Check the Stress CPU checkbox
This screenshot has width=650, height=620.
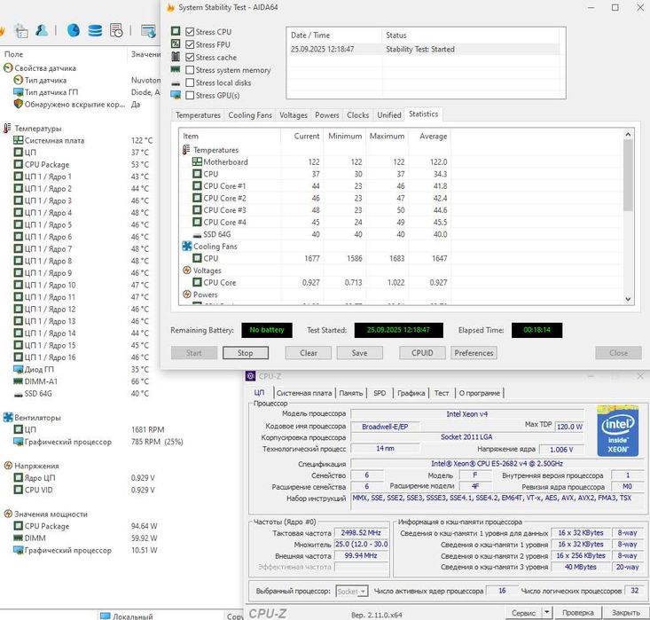[190, 32]
